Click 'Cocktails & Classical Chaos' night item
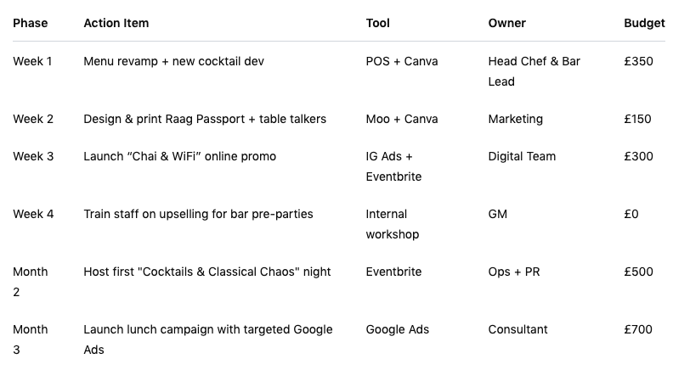The image size is (673, 370). tap(207, 272)
